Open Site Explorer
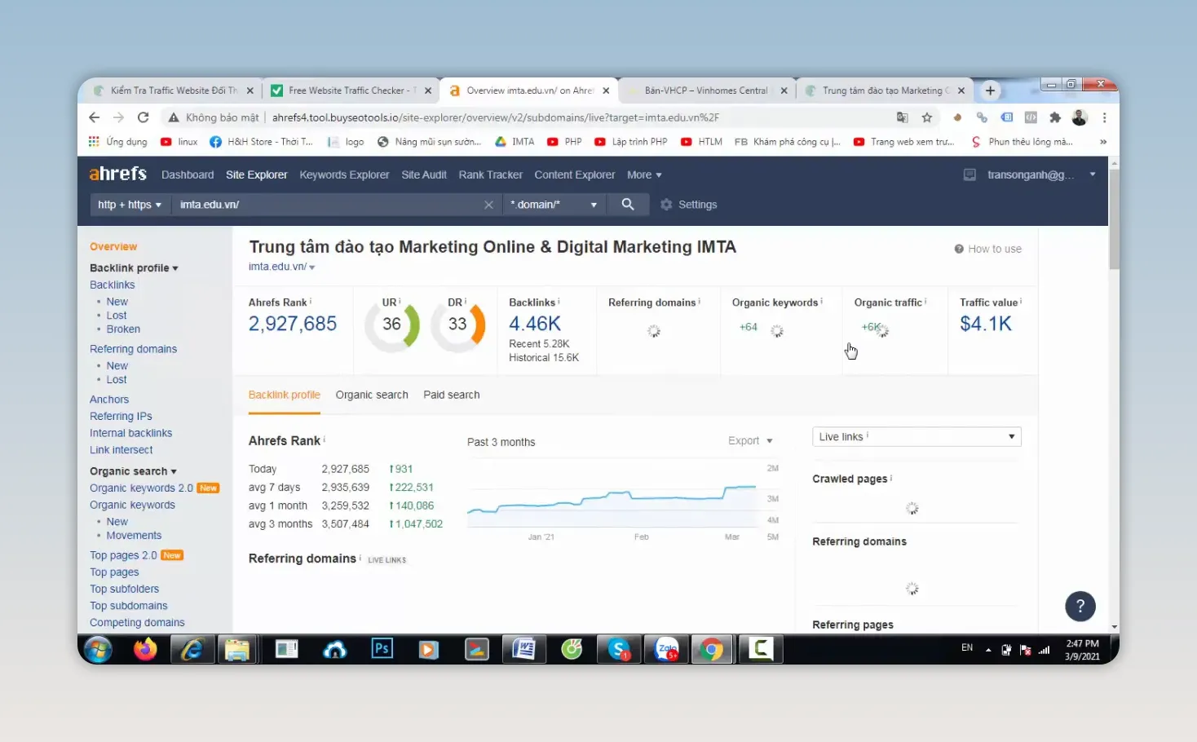This screenshot has width=1197, height=742. [x=256, y=174]
